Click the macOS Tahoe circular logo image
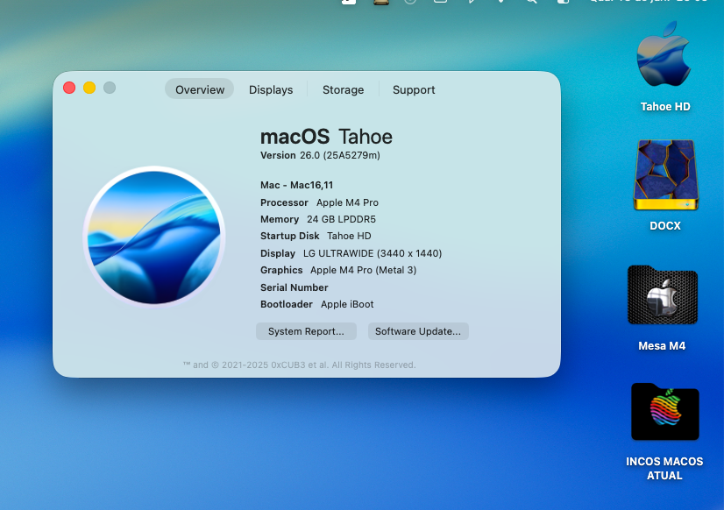The width and height of the screenshot is (724, 510). pyautogui.click(x=154, y=237)
